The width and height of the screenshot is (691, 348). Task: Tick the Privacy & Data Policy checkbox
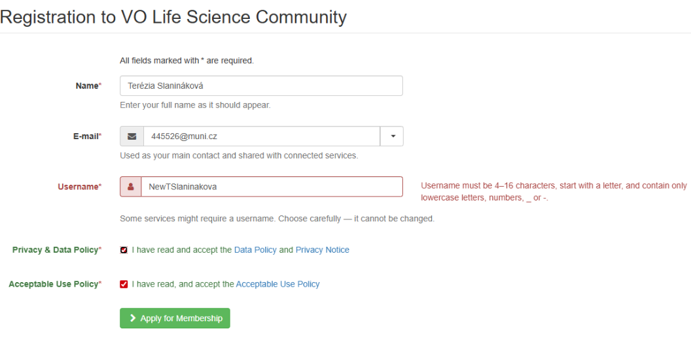pos(124,250)
